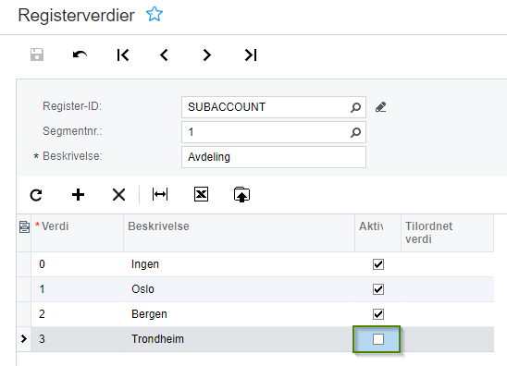Upload file to grid icon

click(x=241, y=194)
